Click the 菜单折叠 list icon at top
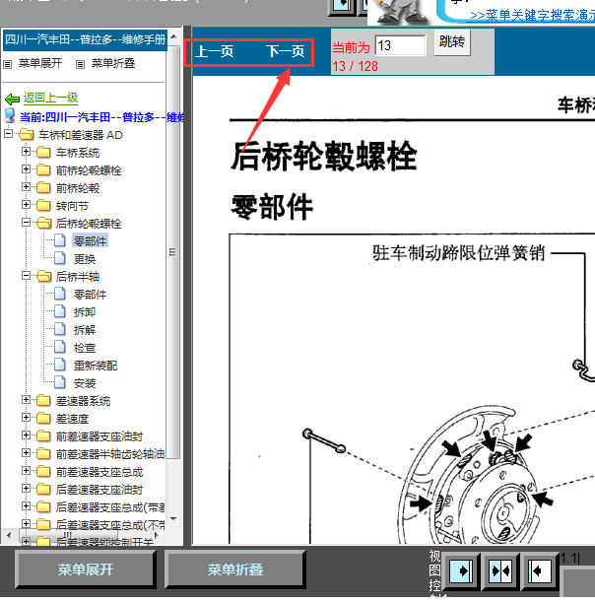Image resolution: width=595 pixels, height=602 pixels. click(x=80, y=64)
